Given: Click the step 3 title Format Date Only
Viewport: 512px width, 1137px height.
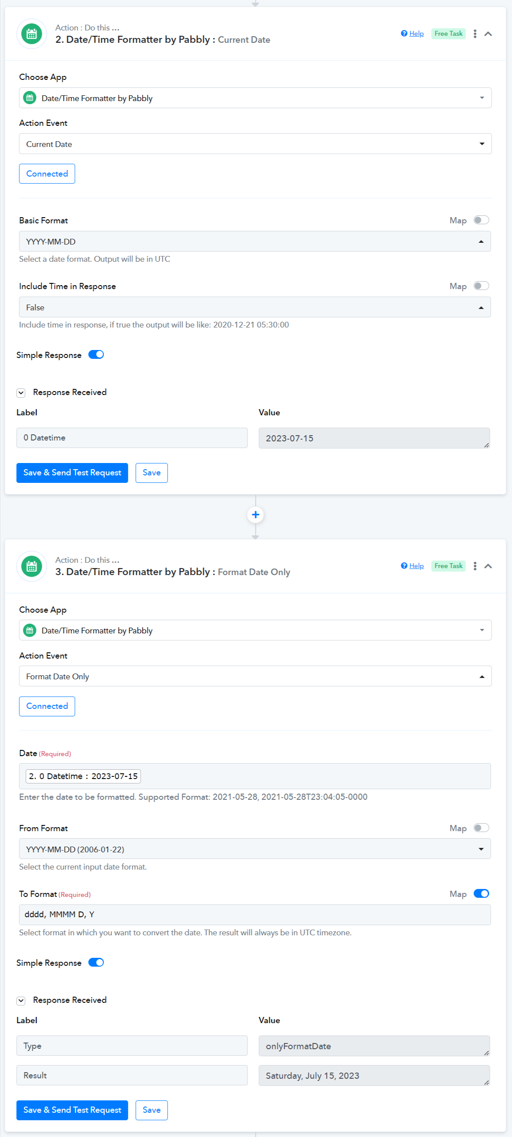Looking at the screenshot, I should [254, 572].
